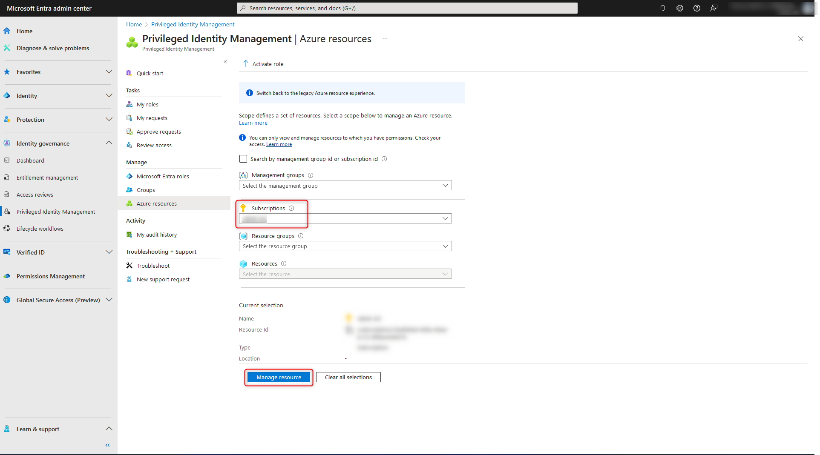Image resolution: width=820 pixels, height=455 pixels.
Task: Click the Manage resource button
Action: pos(278,377)
